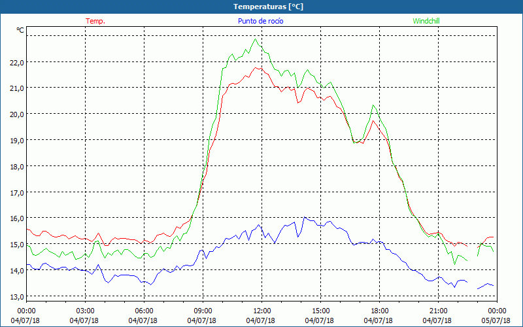Image resolution: width=523 pixels, height=327 pixels.
Task: Select the blue 'Punto de rocío' legend label
Action: 260,21
